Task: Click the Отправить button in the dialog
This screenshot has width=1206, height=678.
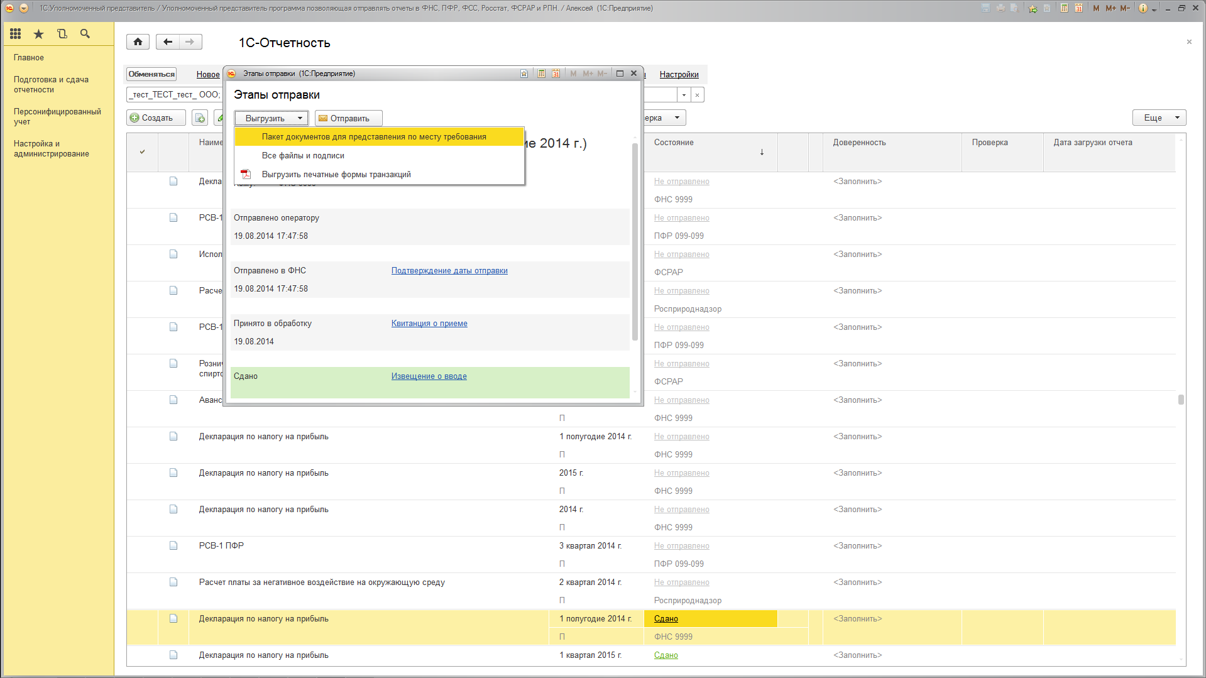Action: click(349, 118)
